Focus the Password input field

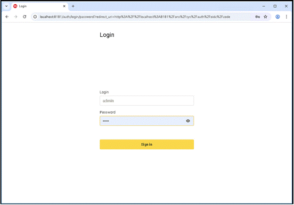(141, 121)
